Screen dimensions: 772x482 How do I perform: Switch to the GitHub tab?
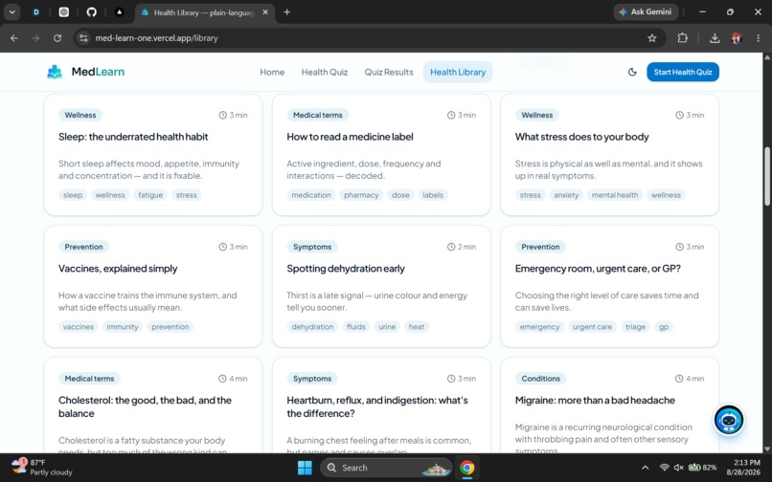(92, 12)
